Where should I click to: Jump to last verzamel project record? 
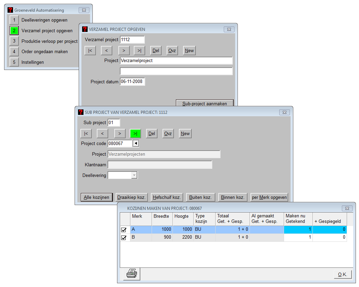coord(139,51)
